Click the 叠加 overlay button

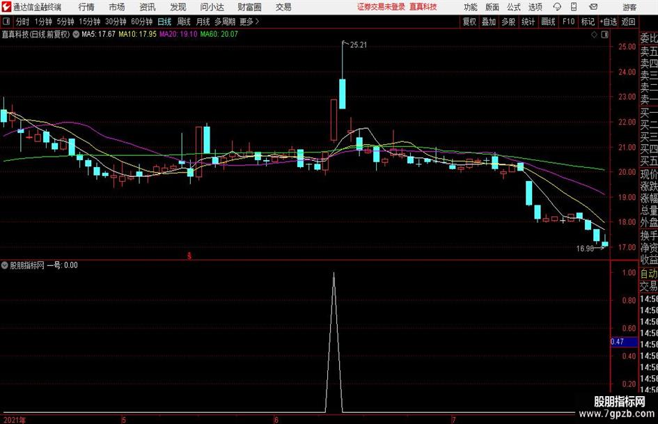coord(489,22)
